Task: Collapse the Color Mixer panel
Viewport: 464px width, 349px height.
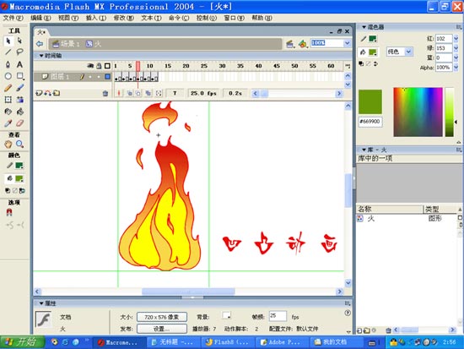Action: (364, 27)
